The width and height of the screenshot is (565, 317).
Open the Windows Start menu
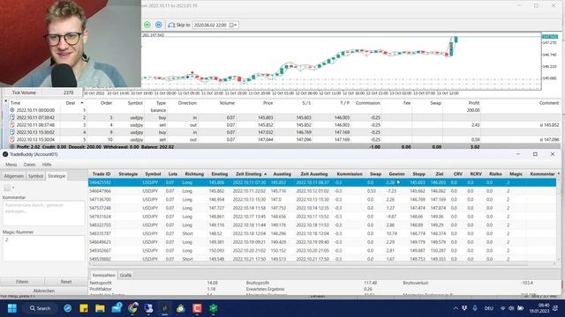[x=12, y=308]
